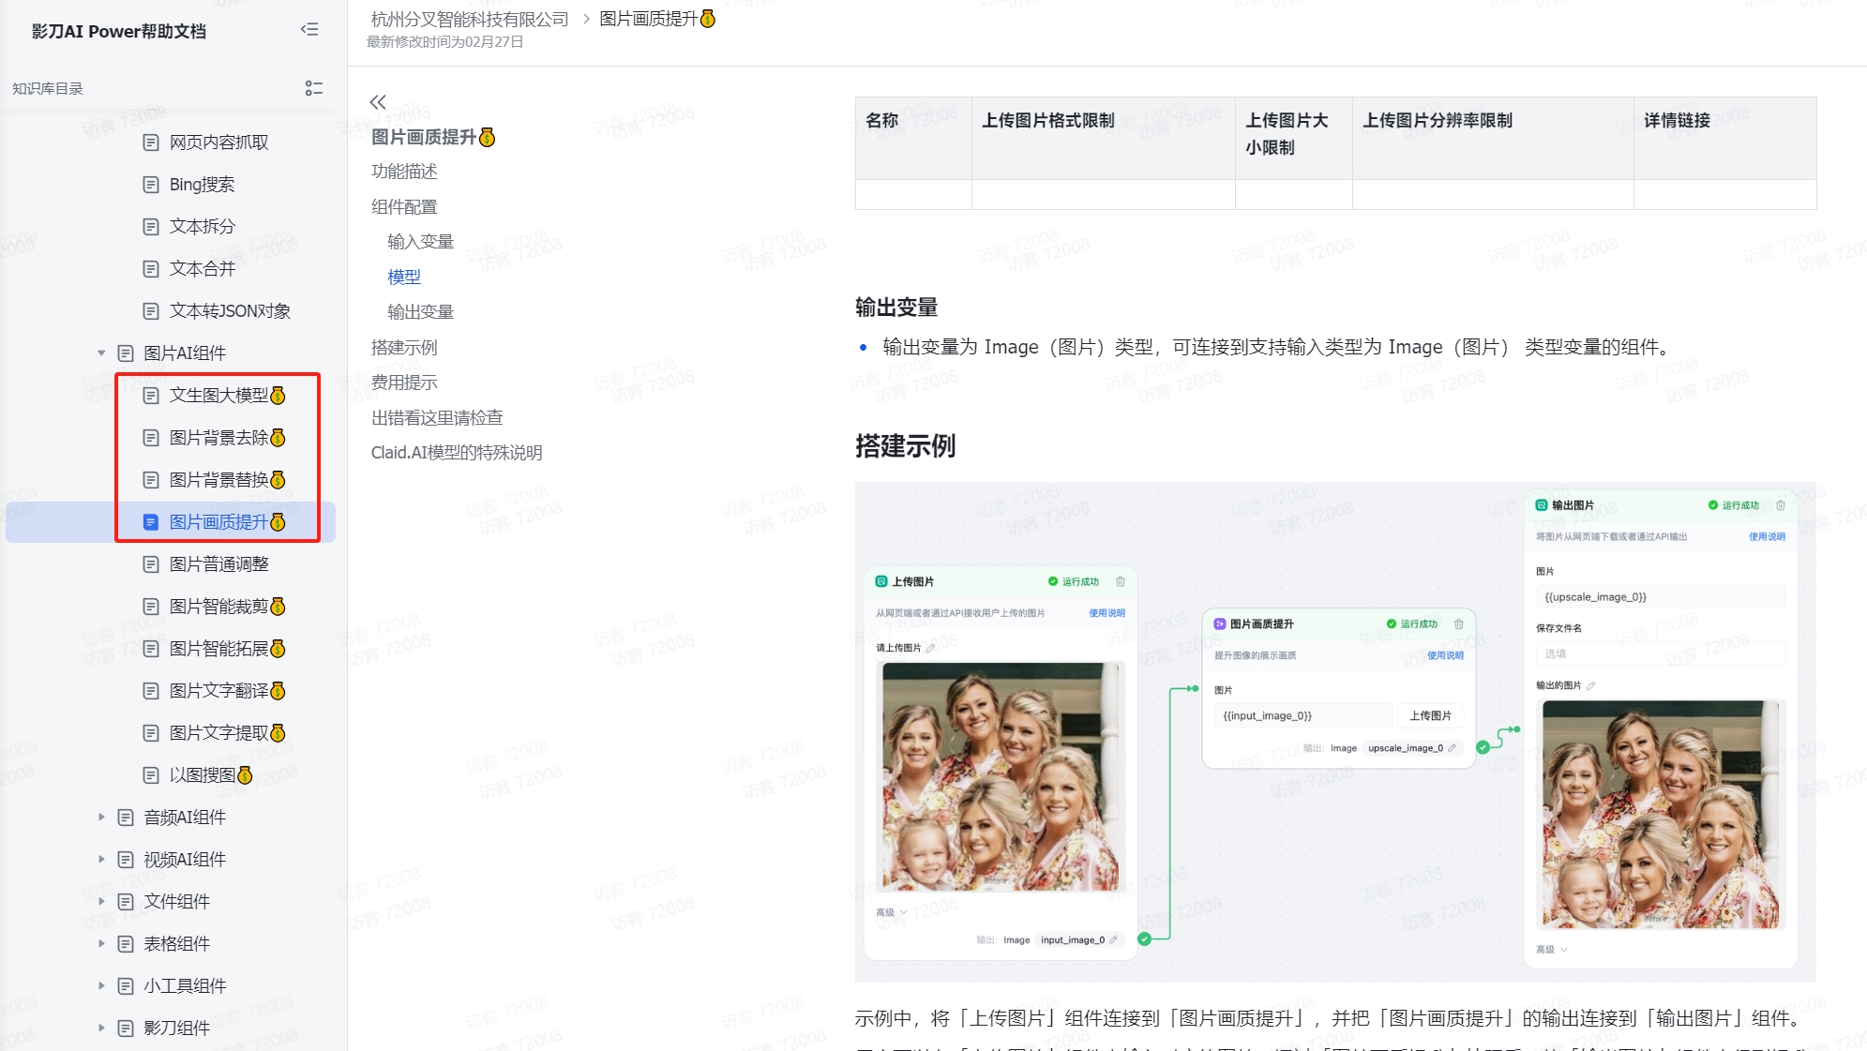Open 图片背景去除 in the sidebar
This screenshot has width=1867, height=1051.
pos(218,438)
